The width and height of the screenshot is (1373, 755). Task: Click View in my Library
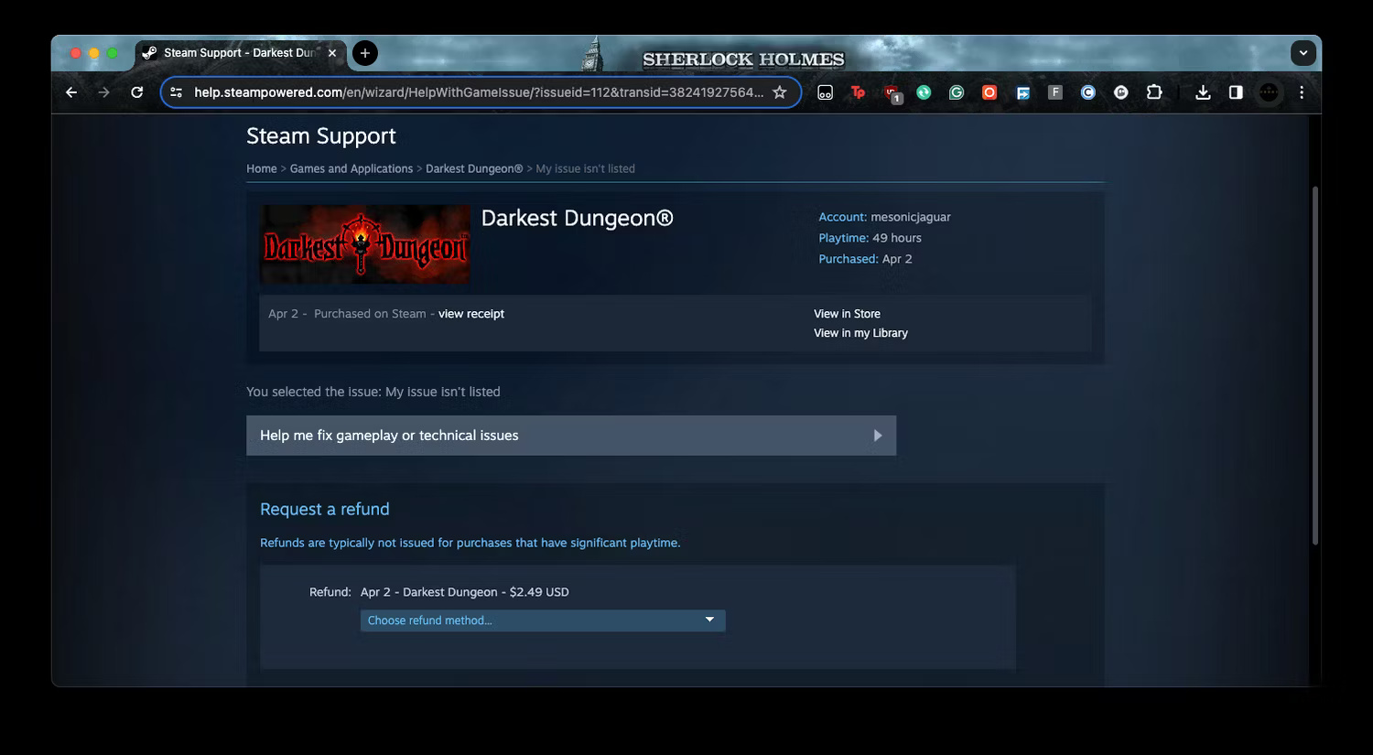[859, 332]
